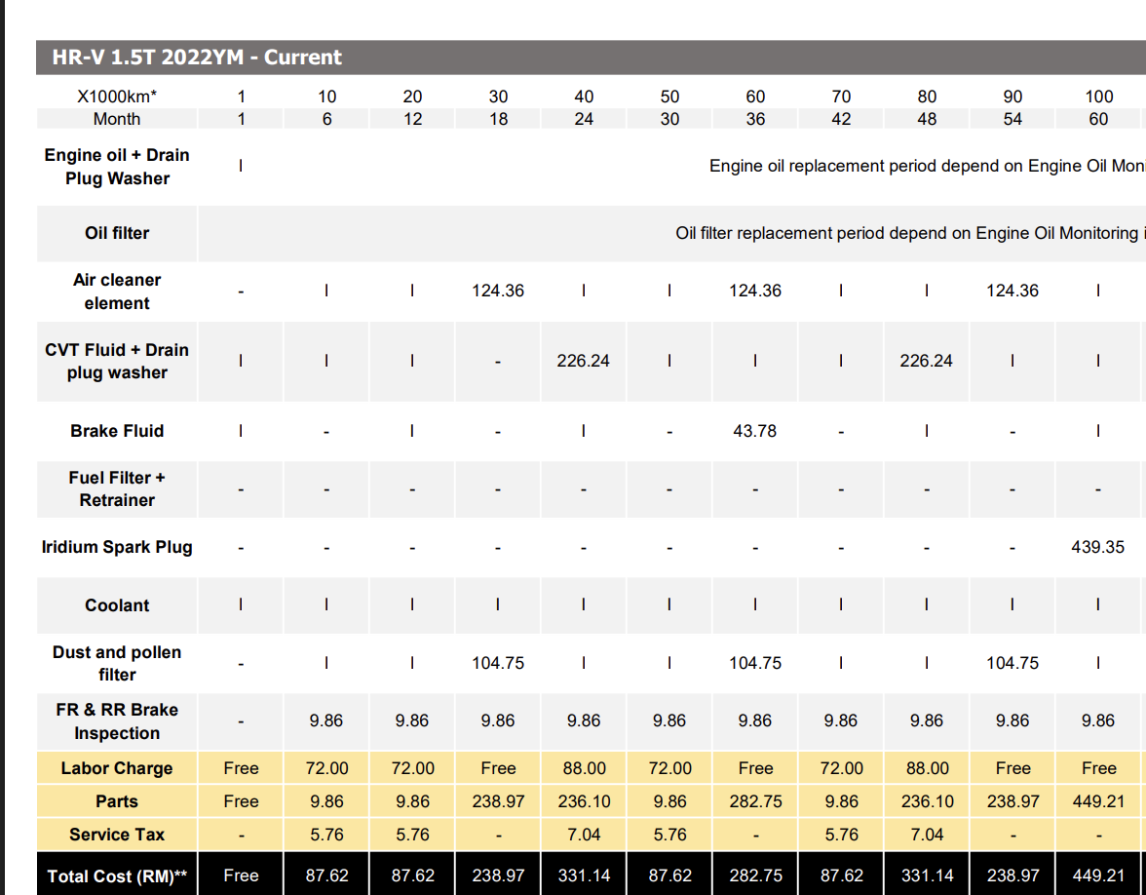
Task: Click the Oil filter replacement period note text
Action: tap(906, 233)
